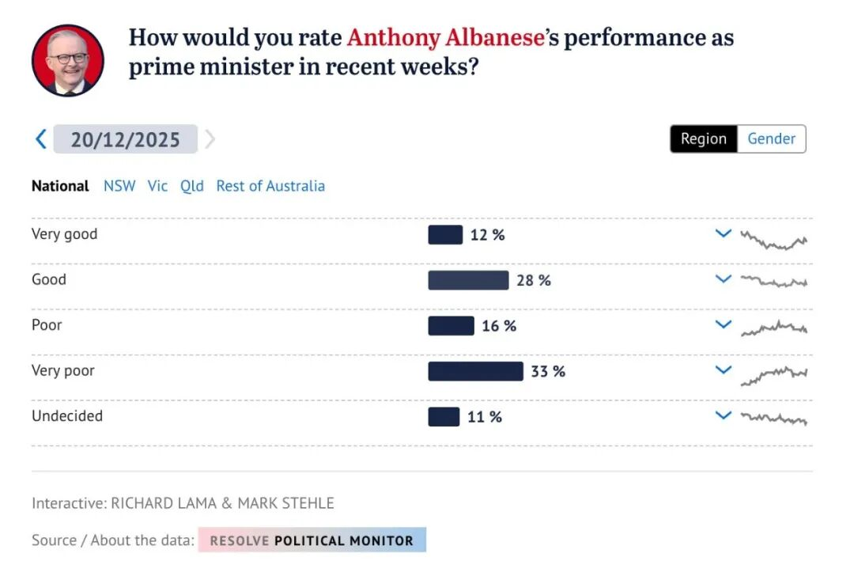Open the Rest of Australia tab
The width and height of the screenshot is (854, 580).
click(x=270, y=186)
